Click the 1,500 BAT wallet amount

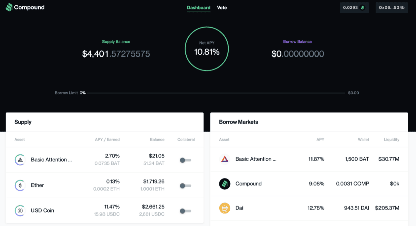[x=357, y=159]
